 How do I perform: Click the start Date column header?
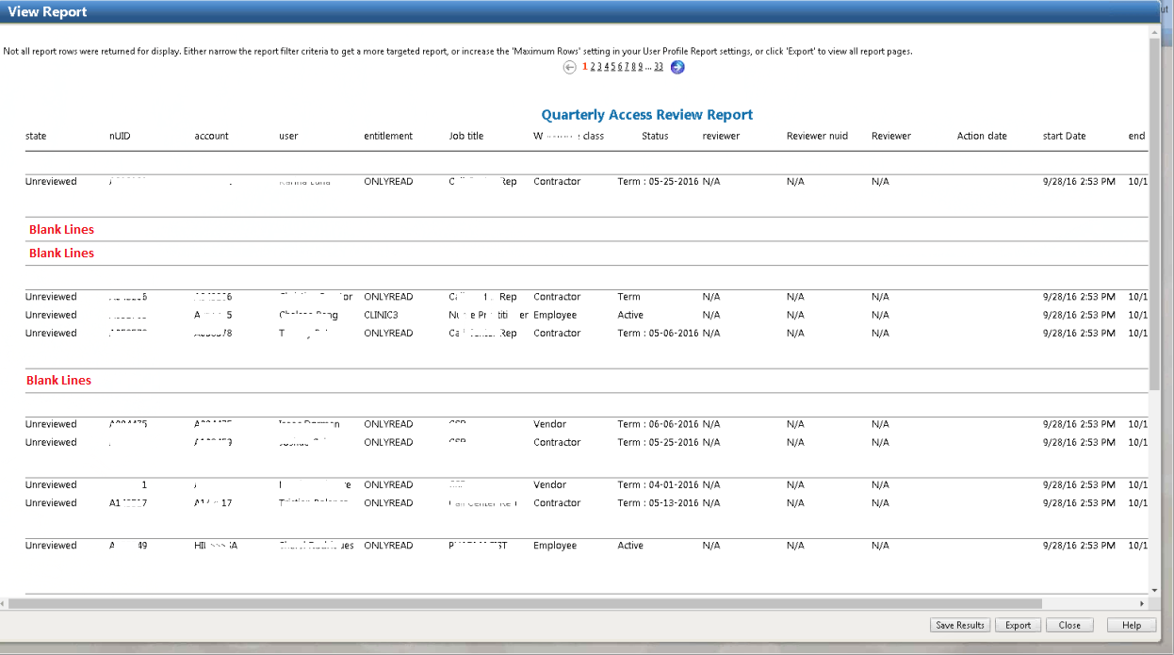1064,136
